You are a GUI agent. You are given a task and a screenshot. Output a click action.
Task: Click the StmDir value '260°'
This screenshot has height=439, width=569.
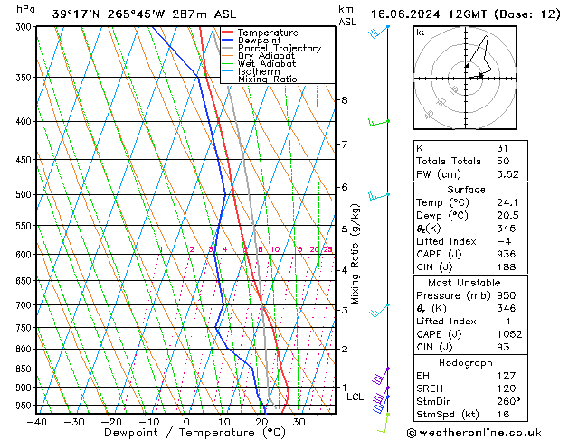tap(508, 402)
